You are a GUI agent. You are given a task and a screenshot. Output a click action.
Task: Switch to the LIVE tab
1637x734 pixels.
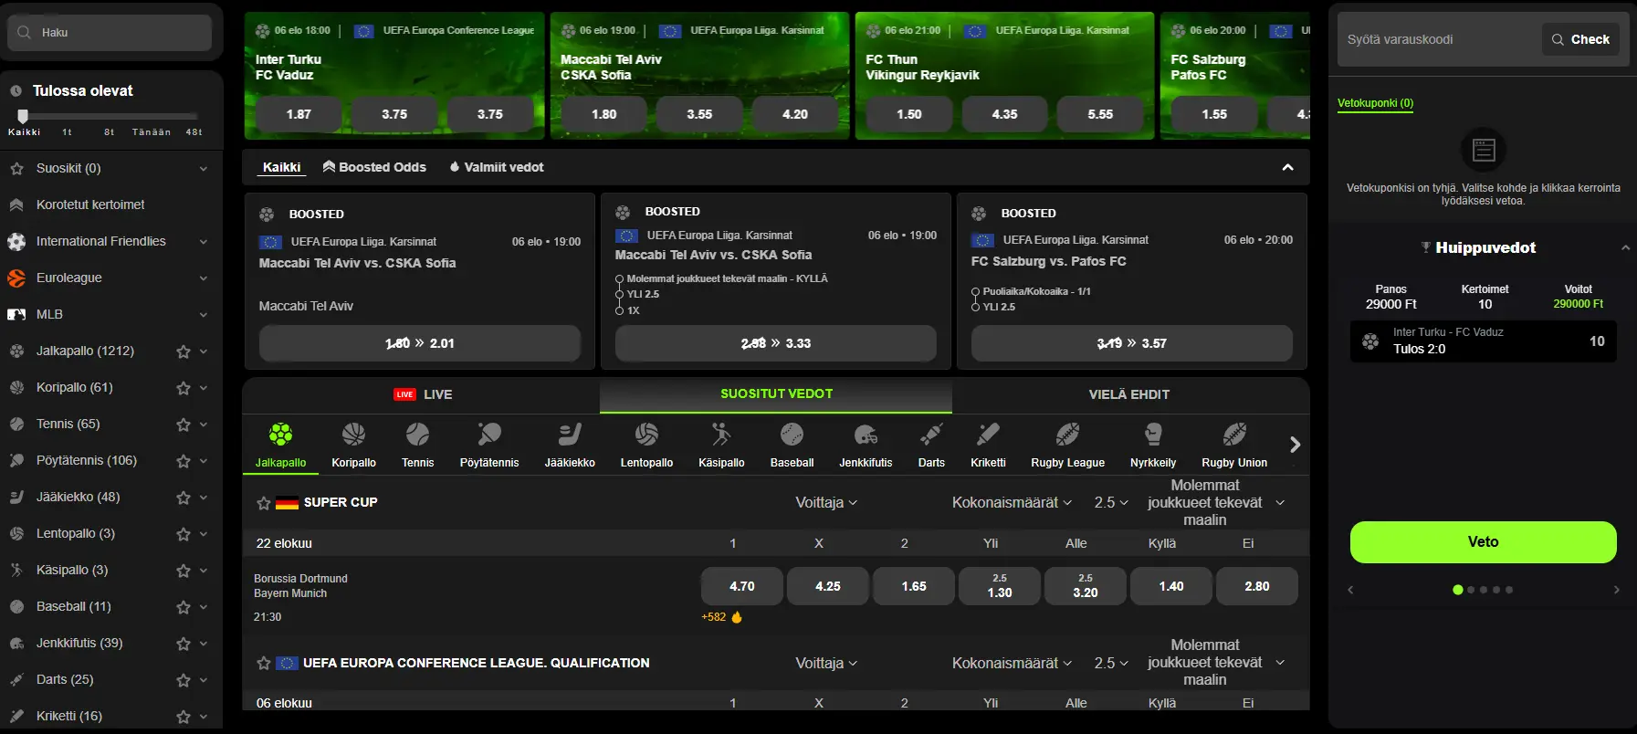(422, 394)
